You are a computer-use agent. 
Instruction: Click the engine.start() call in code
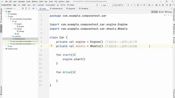tap(74, 59)
